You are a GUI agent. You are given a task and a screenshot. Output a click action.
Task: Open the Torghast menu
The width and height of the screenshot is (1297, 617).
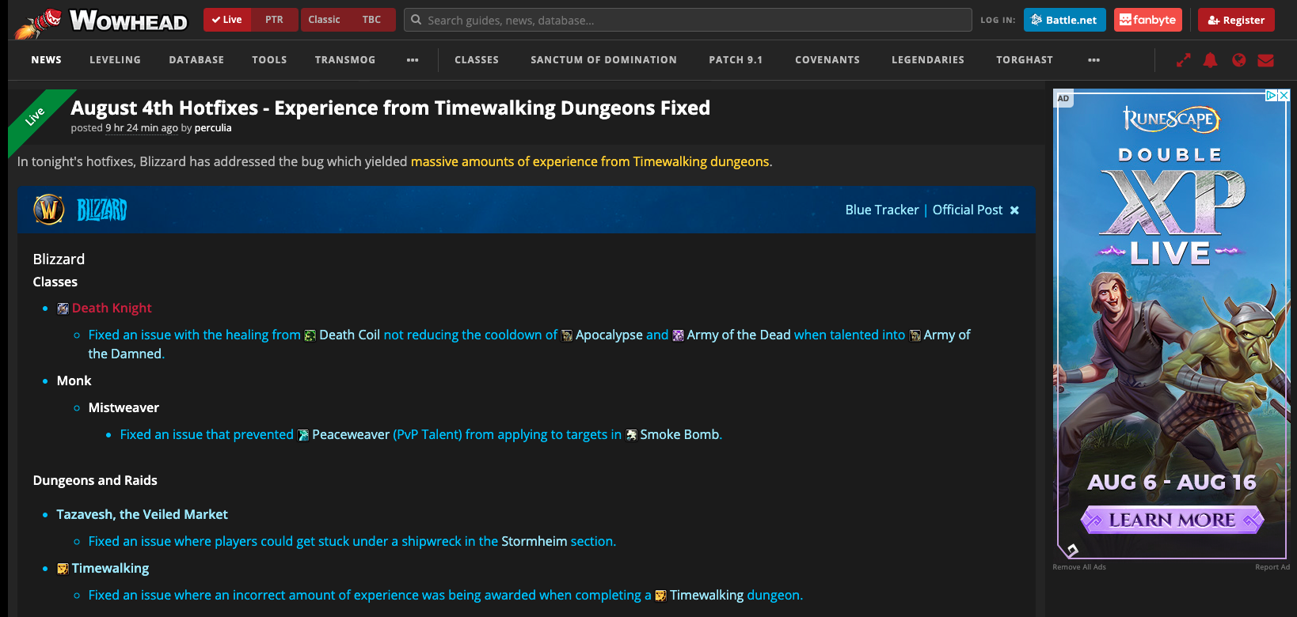tap(1025, 60)
